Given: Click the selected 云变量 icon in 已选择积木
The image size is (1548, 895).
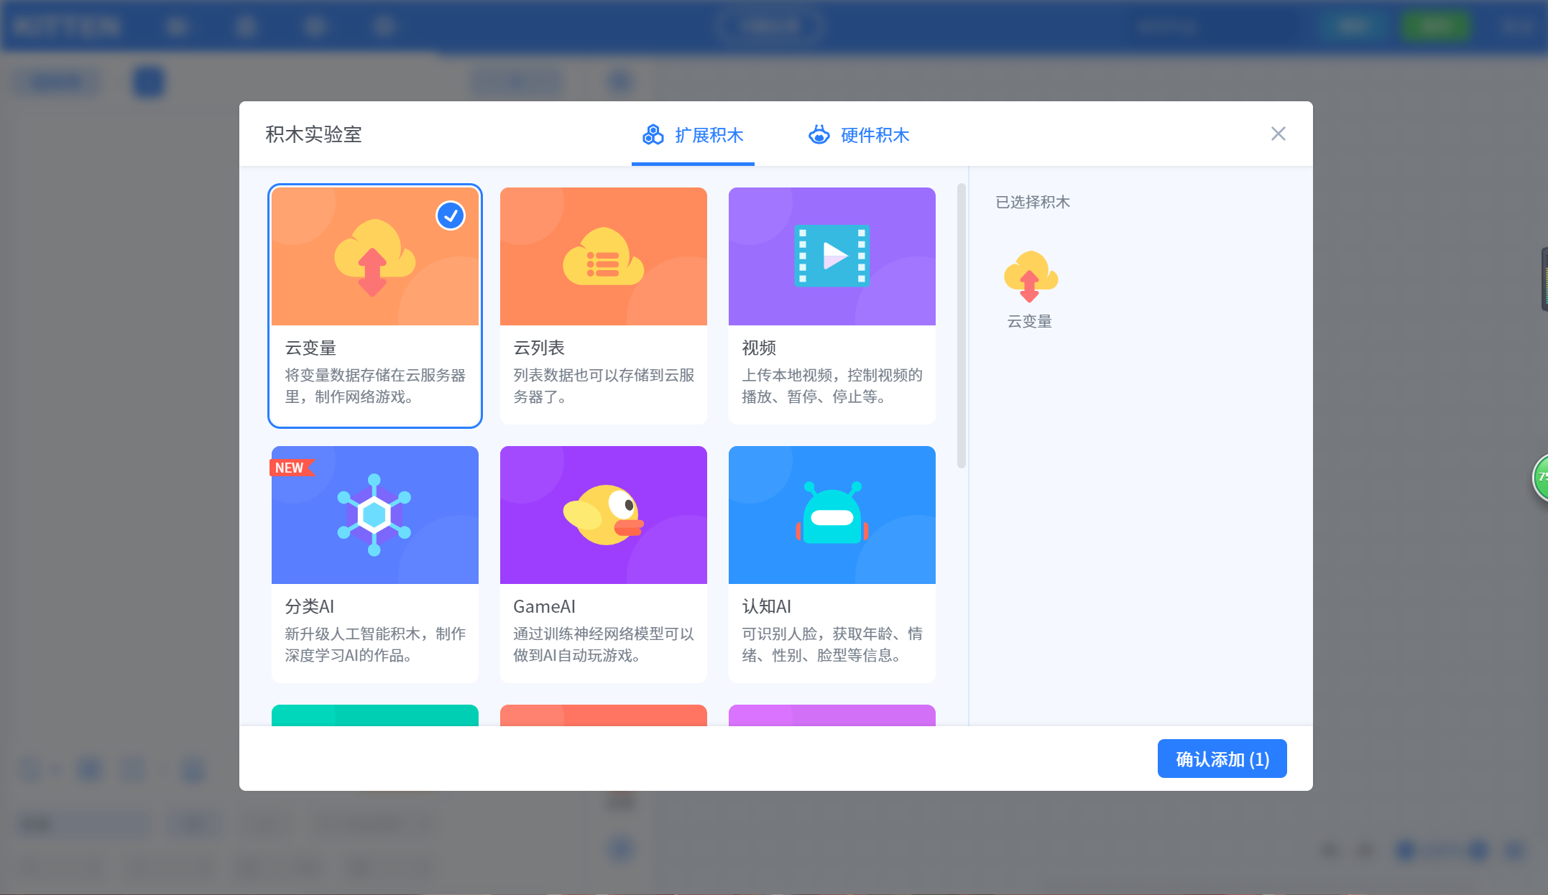Looking at the screenshot, I should click(x=1031, y=277).
